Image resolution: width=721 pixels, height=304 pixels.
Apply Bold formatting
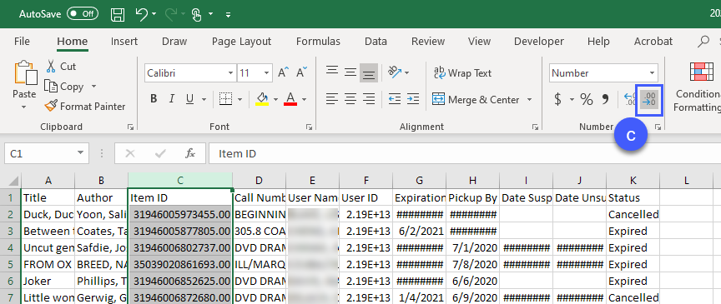[x=154, y=99]
